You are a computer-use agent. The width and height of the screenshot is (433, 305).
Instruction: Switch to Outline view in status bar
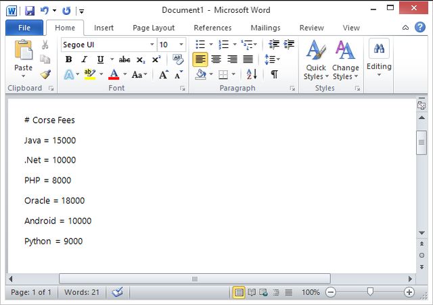[x=276, y=292]
